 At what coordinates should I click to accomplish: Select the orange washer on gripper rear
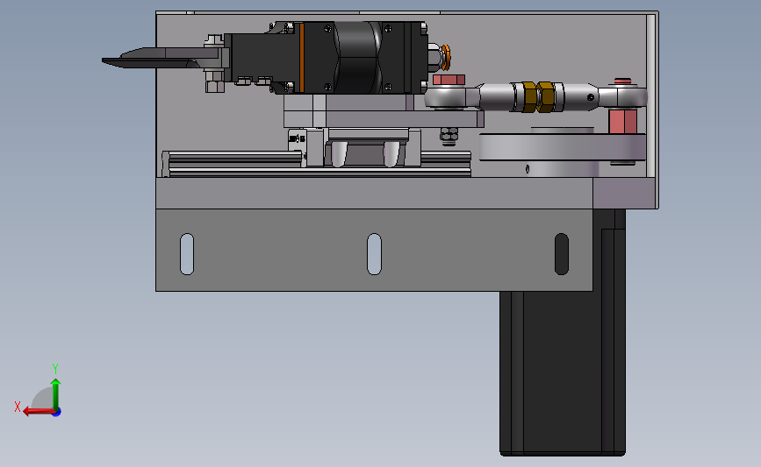point(448,57)
